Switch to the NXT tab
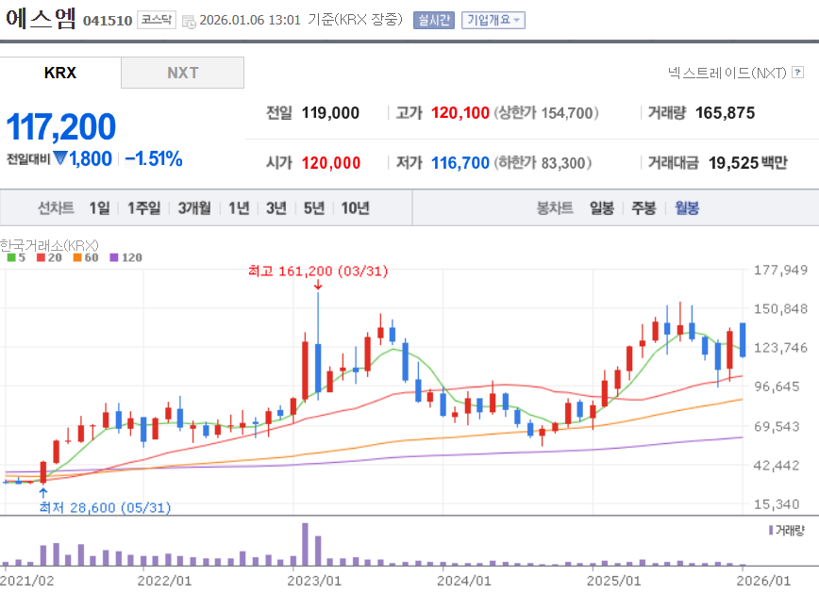819x609 pixels. [x=182, y=73]
